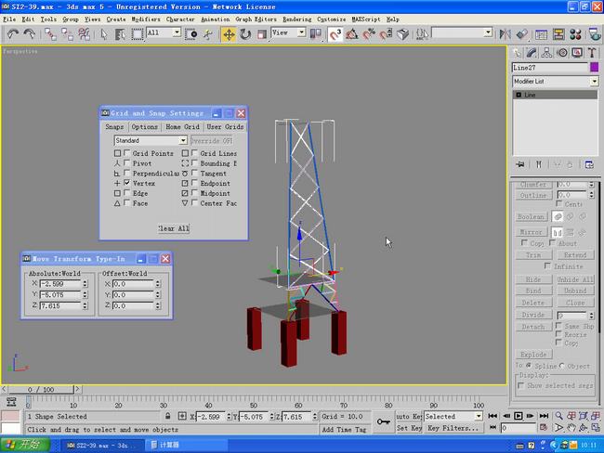This screenshot has width=604, height=453.
Task: Enable the Face snap checkbox
Action: [x=126, y=203]
